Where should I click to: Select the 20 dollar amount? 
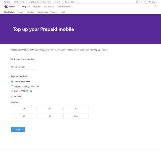[50, 108]
